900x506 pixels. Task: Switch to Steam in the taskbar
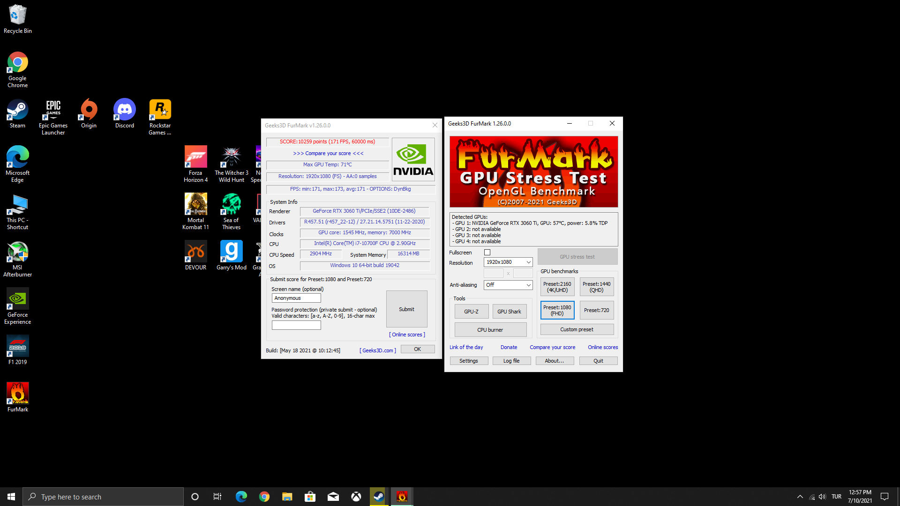click(379, 497)
